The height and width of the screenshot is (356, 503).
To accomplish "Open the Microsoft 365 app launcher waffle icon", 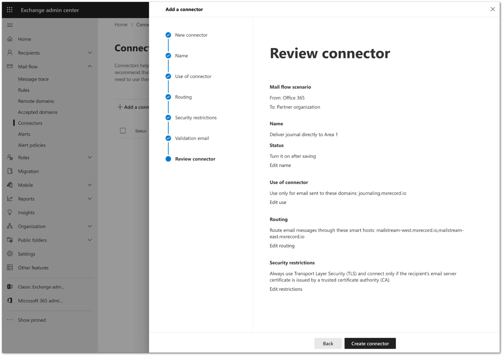I will point(10,10).
